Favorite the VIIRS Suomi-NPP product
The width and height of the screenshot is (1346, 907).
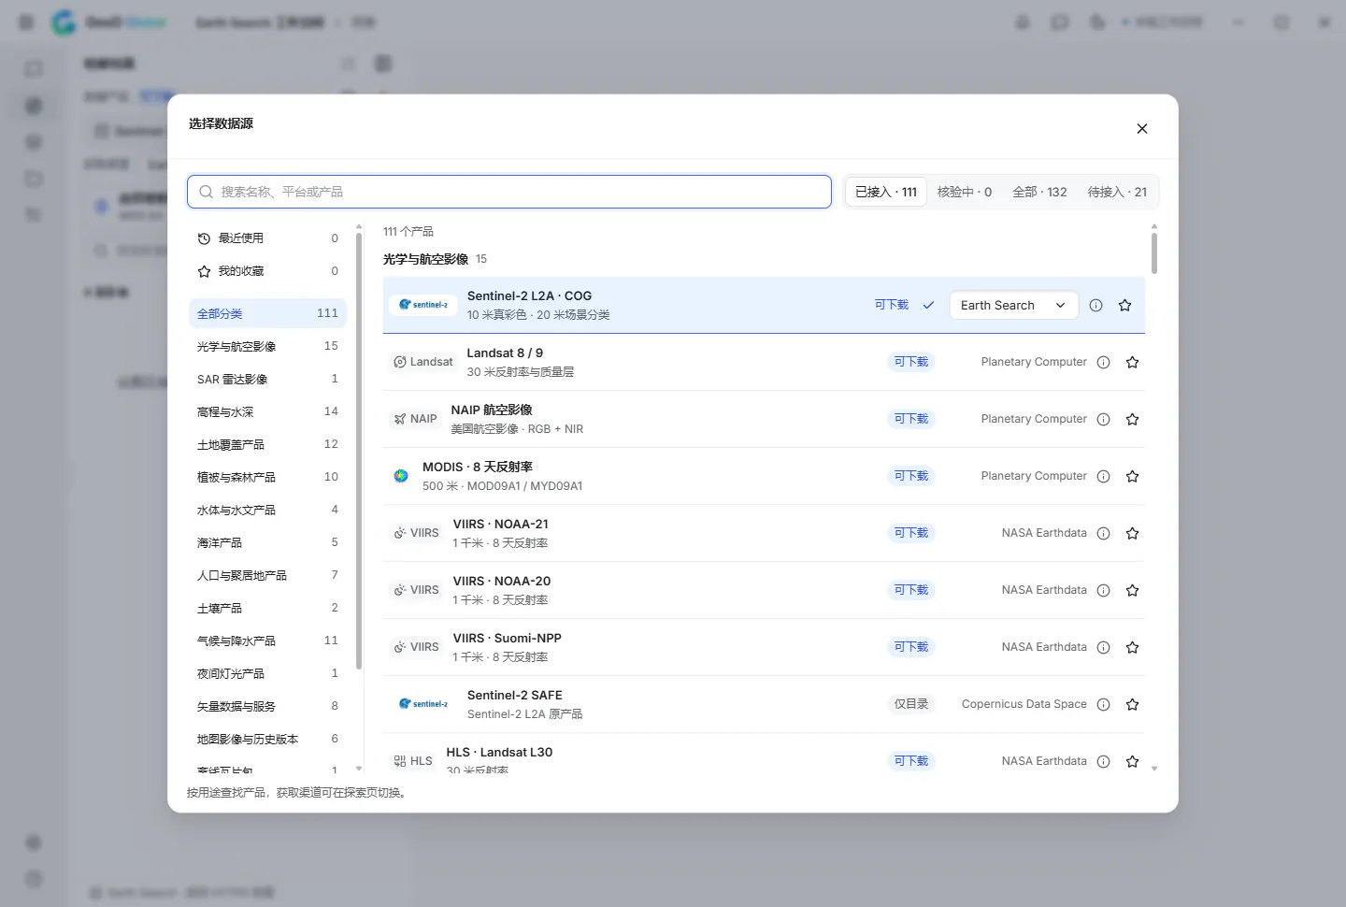[1132, 647]
